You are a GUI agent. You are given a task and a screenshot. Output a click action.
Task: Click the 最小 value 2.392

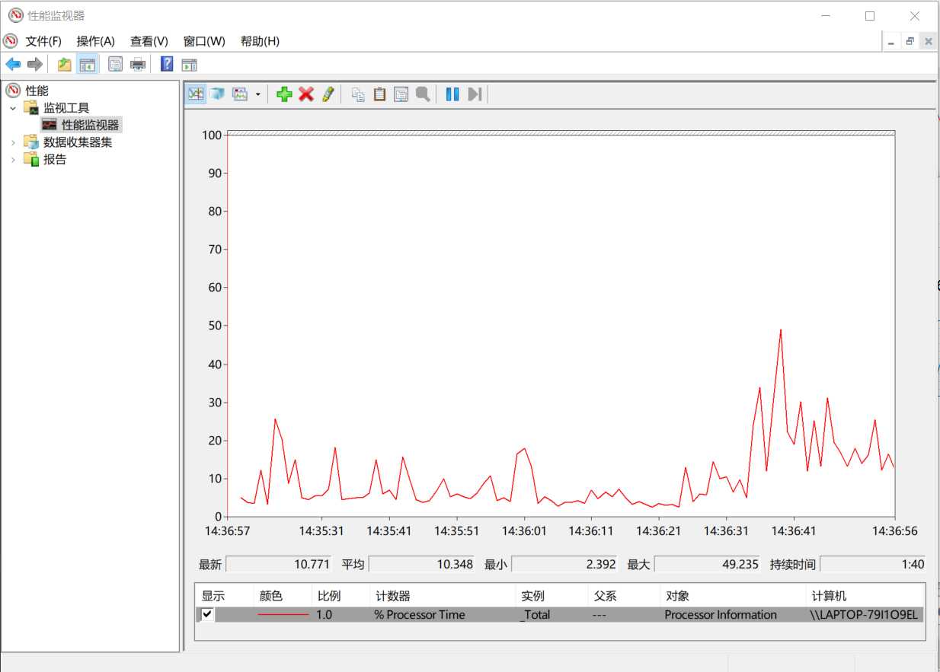(564, 564)
